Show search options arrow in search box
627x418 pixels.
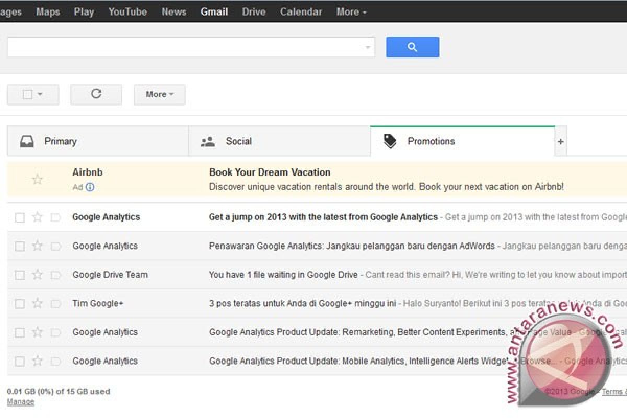(367, 48)
